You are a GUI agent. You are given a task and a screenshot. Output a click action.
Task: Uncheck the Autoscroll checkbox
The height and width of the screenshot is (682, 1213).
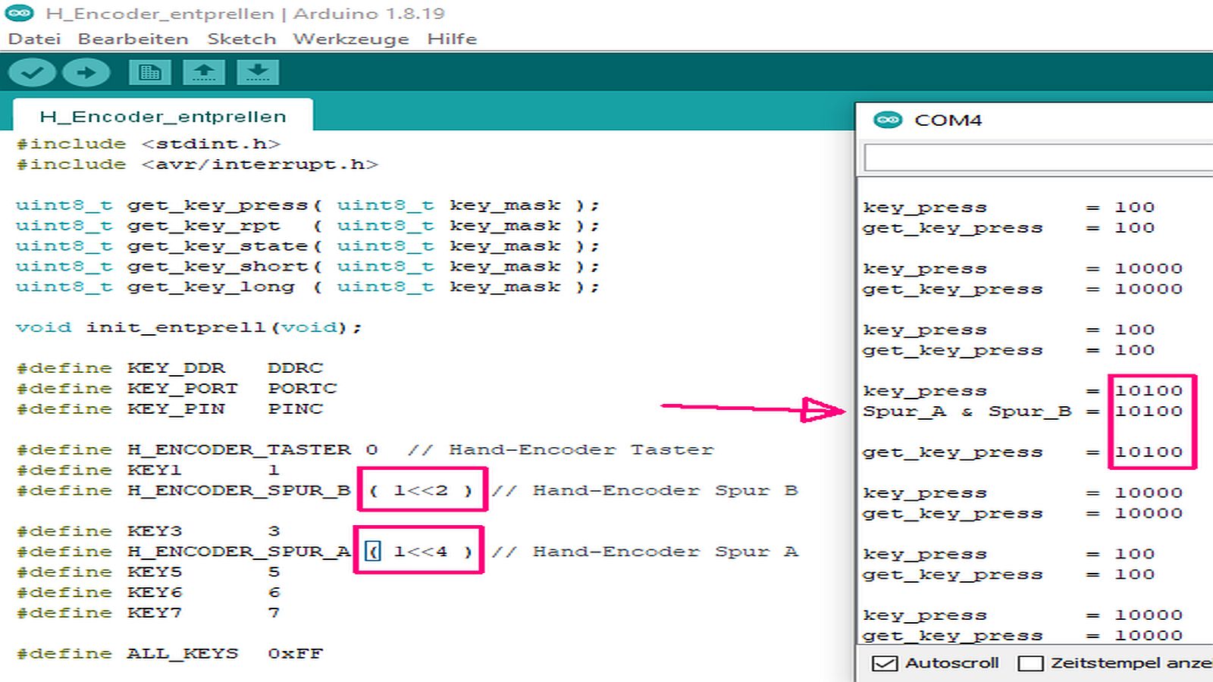pyautogui.click(x=884, y=663)
